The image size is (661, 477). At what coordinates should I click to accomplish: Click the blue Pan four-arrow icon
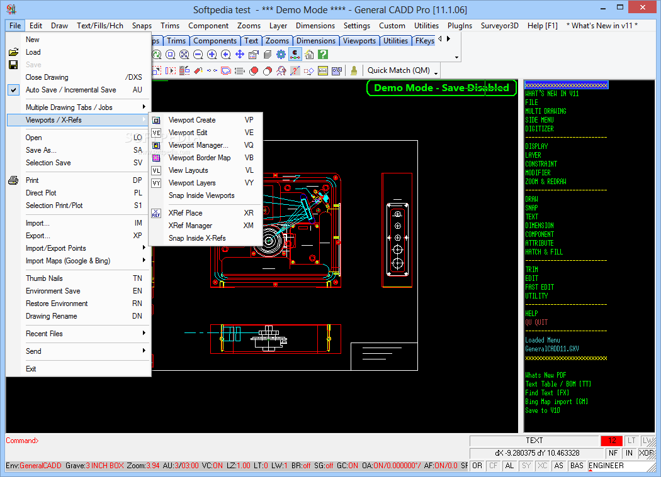click(240, 55)
